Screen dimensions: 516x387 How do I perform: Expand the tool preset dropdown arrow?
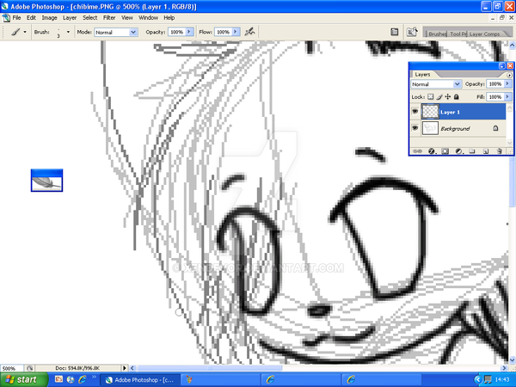click(25, 32)
